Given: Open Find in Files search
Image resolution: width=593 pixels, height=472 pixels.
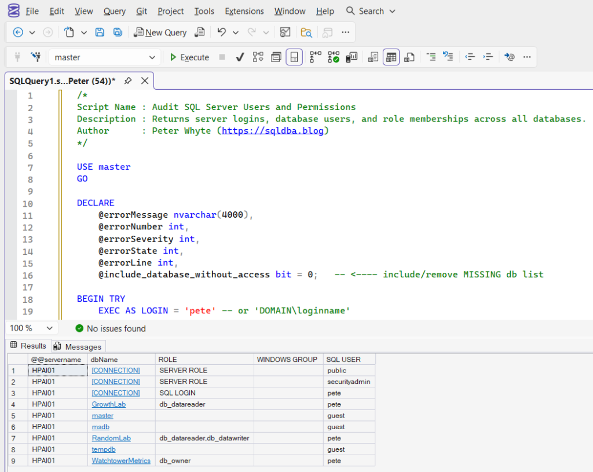Looking at the screenshot, I should coord(306,32).
